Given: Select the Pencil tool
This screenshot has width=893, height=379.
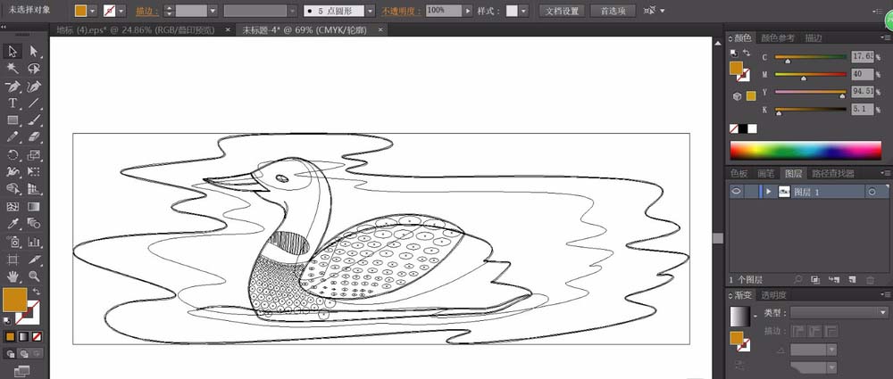Looking at the screenshot, I should (x=13, y=137).
